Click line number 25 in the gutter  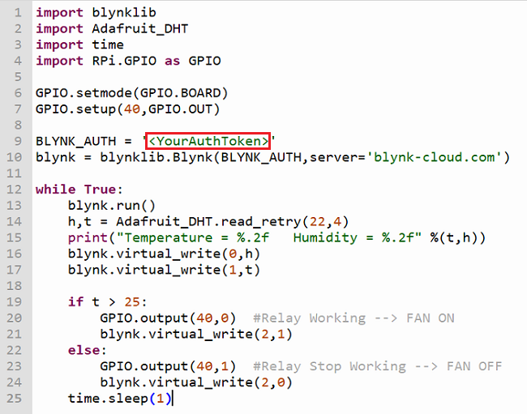click(x=14, y=399)
